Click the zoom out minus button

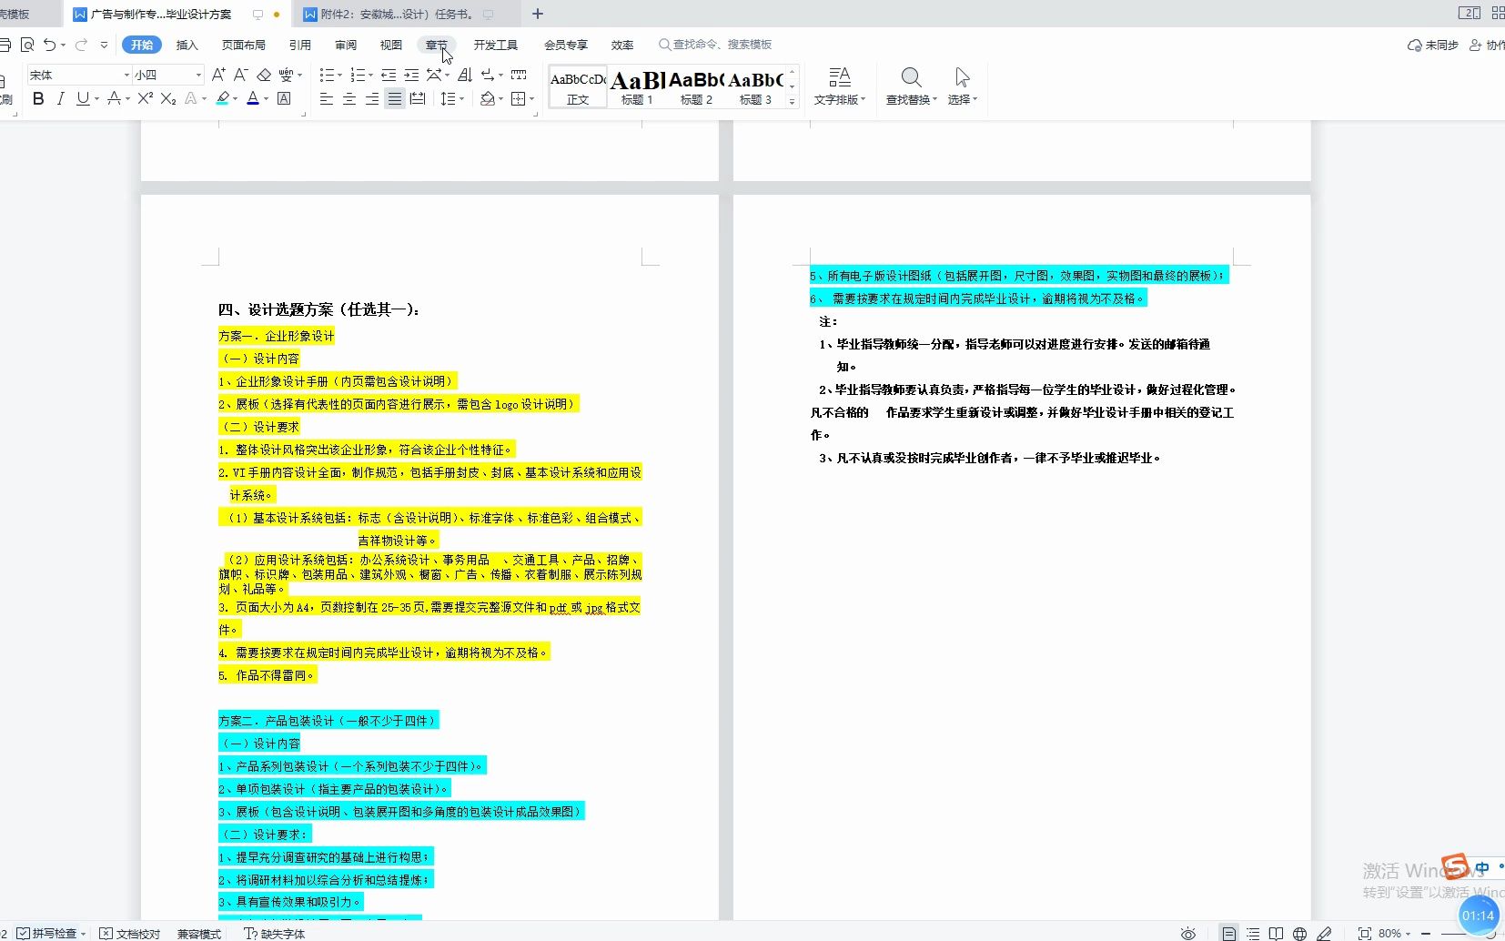click(1426, 933)
